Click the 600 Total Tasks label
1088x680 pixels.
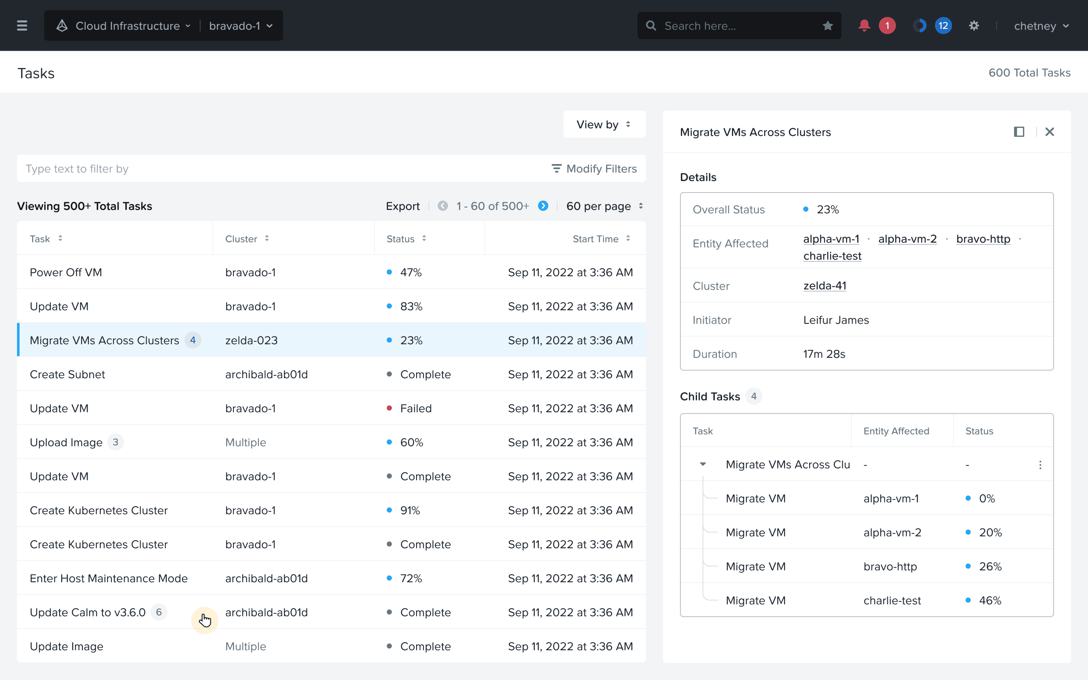point(1029,72)
